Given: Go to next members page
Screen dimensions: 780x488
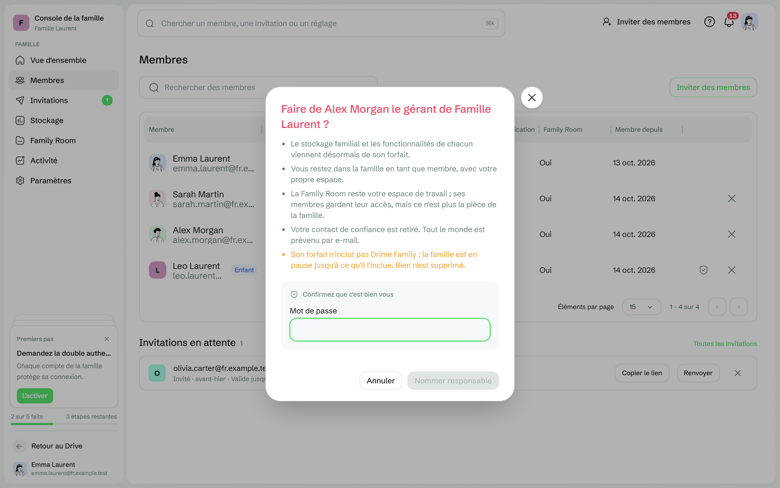Looking at the screenshot, I should (739, 307).
